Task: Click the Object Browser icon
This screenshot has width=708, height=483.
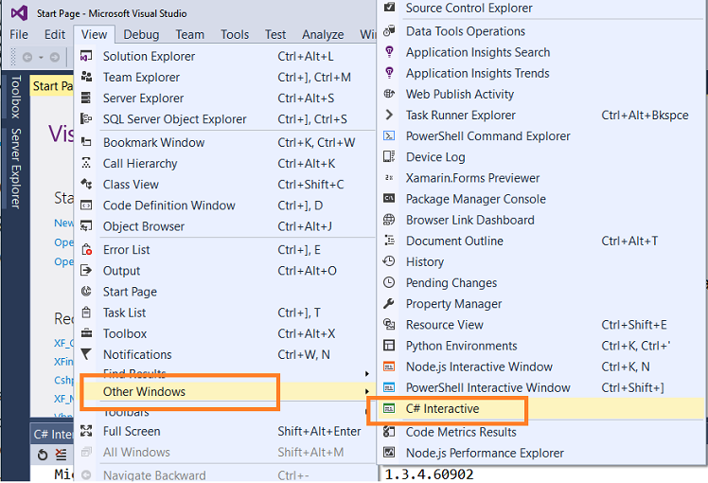Action: click(86, 226)
